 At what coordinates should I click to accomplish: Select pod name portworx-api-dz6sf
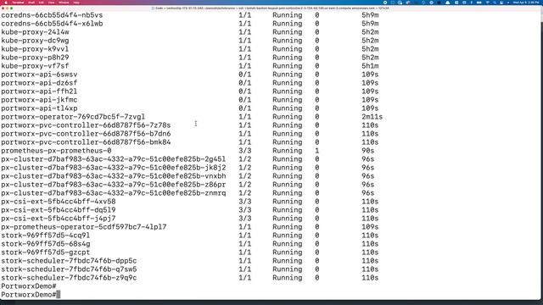click(39, 83)
